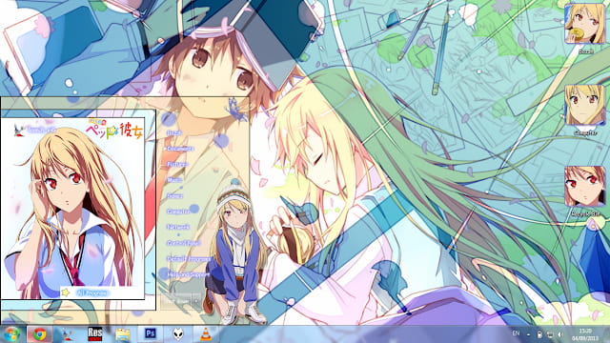610x343 pixels.
Task: Open the Res application on the taskbar
Action: click(94, 334)
